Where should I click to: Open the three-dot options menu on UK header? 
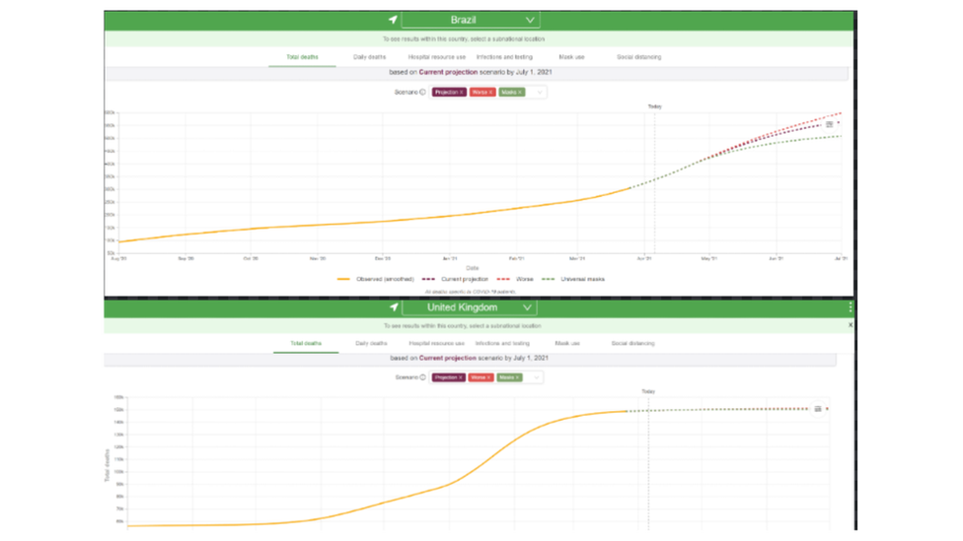point(850,306)
